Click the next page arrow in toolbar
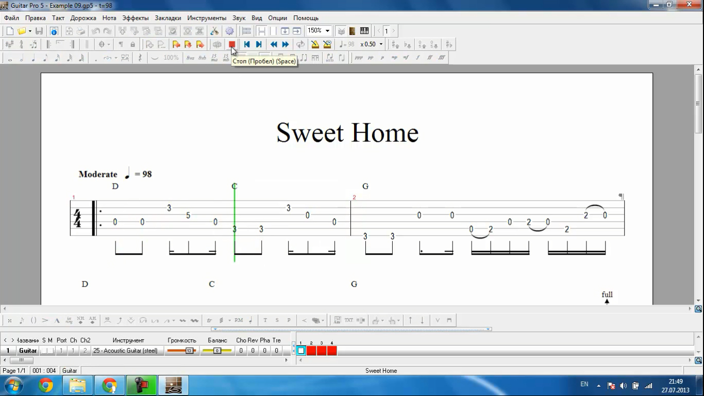 point(394,31)
